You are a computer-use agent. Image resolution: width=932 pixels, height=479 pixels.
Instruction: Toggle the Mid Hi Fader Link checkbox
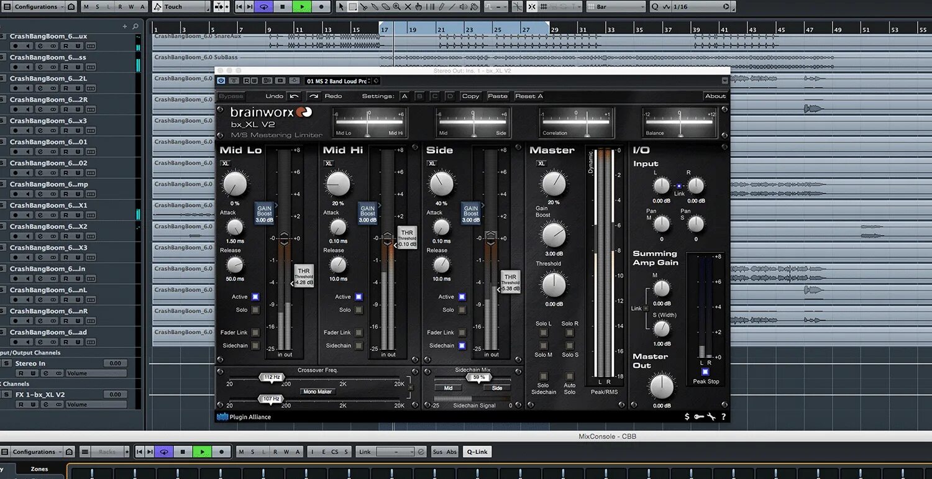(359, 332)
